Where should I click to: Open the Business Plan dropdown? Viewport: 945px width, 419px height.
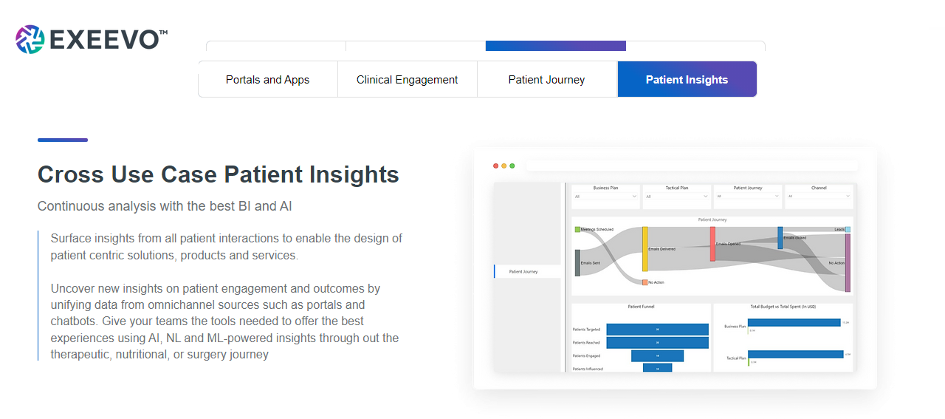tap(605, 197)
